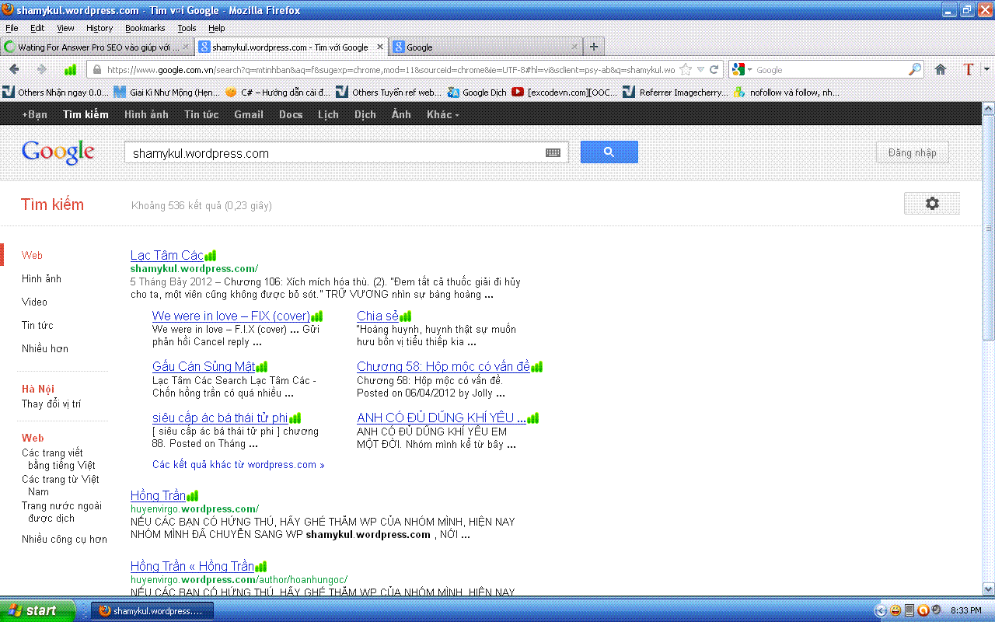Open the gear settings dropdown

pyautogui.click(x=932, y=204)
